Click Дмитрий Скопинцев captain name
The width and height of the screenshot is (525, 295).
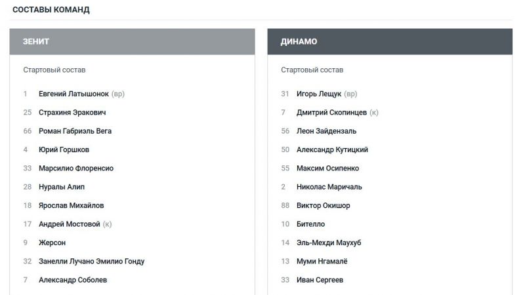(331, 112)
